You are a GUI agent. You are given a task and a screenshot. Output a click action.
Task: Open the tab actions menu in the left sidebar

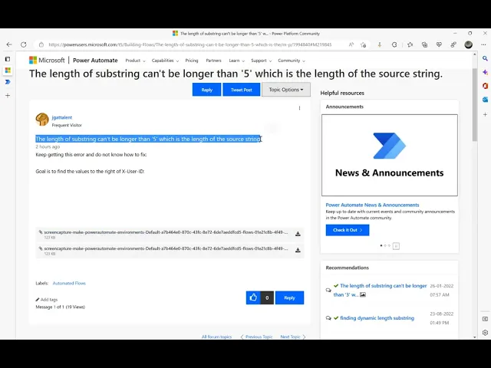click(x=8, y=59)
